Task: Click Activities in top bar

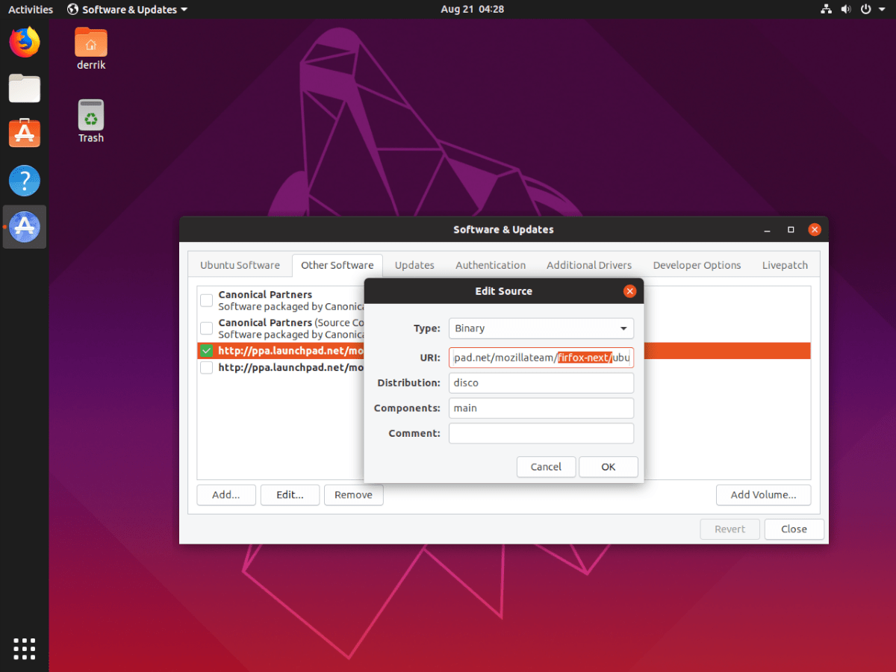Action: (x=31, y=10)
